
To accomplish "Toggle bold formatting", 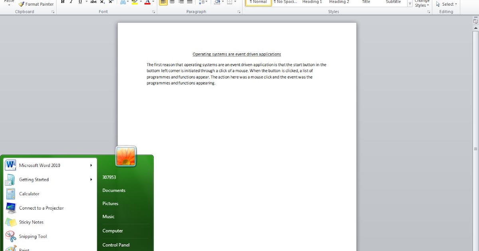I will [x=63, y=2].
